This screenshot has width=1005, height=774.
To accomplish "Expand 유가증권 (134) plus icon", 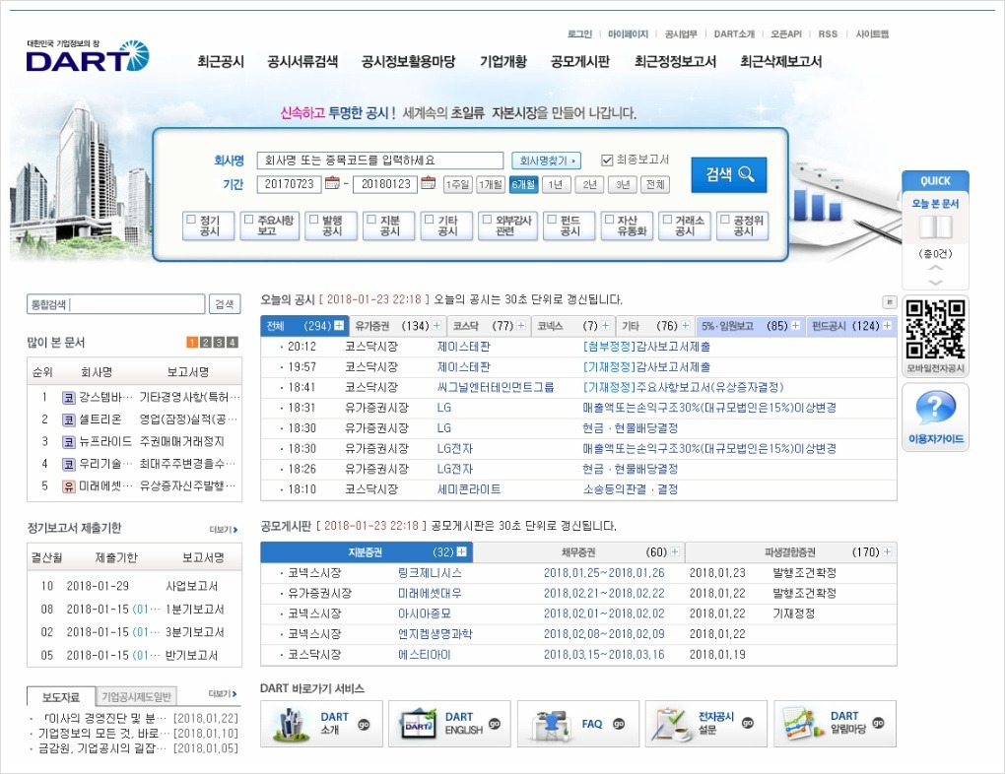I will [x=436, y=326].
